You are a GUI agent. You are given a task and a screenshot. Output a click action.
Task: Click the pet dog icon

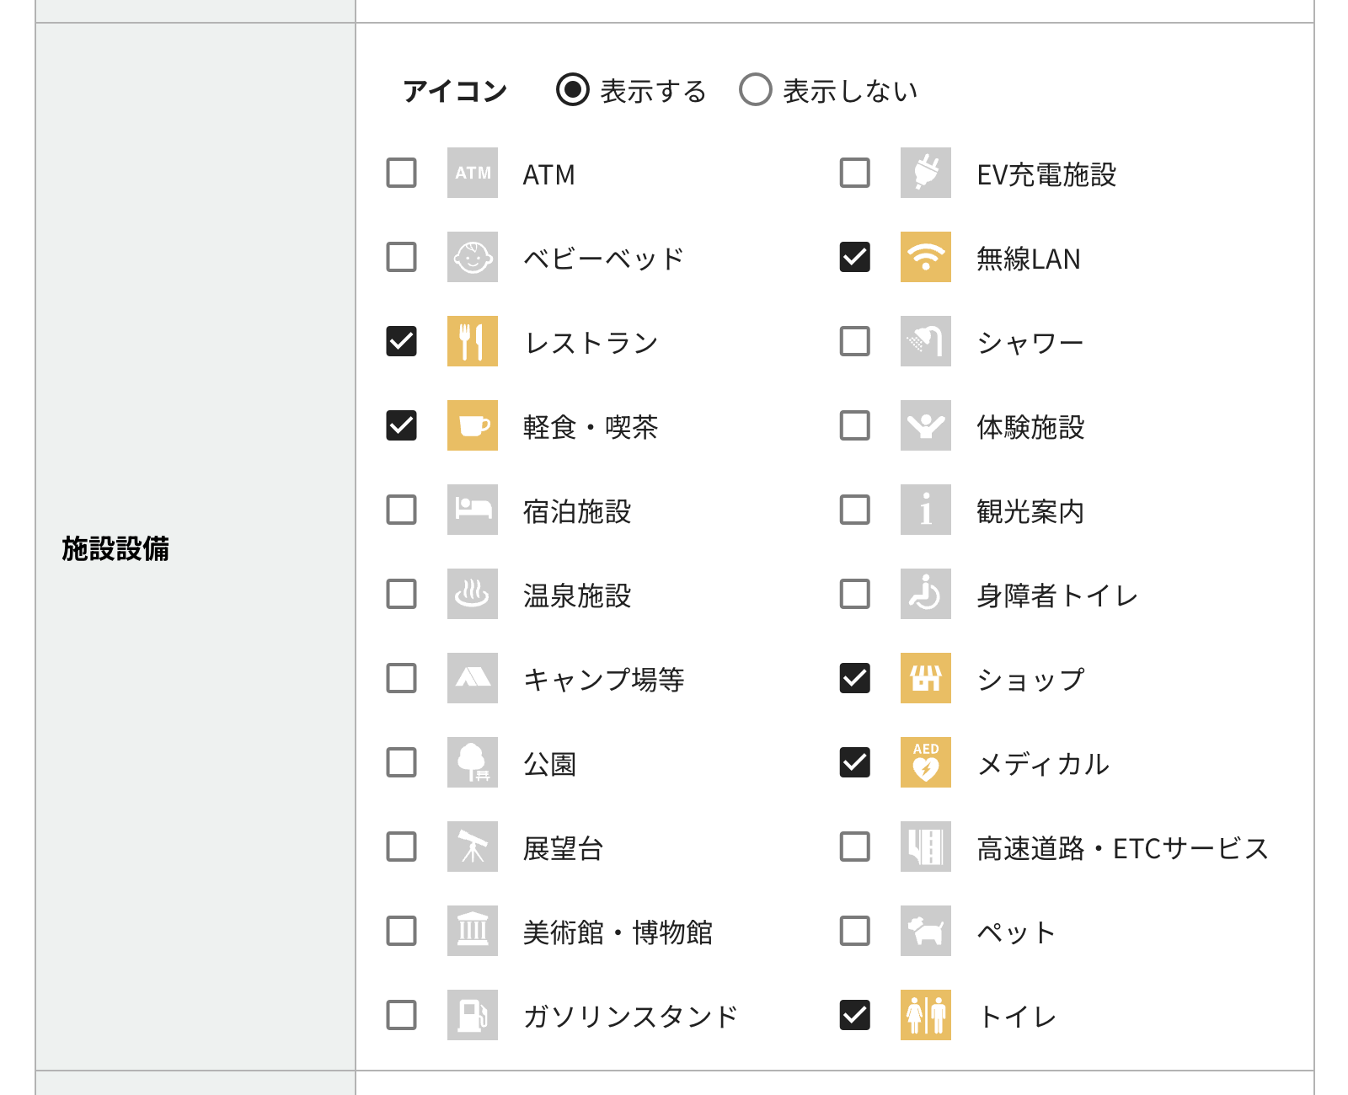pyautogui.click(x=925, y=931)
